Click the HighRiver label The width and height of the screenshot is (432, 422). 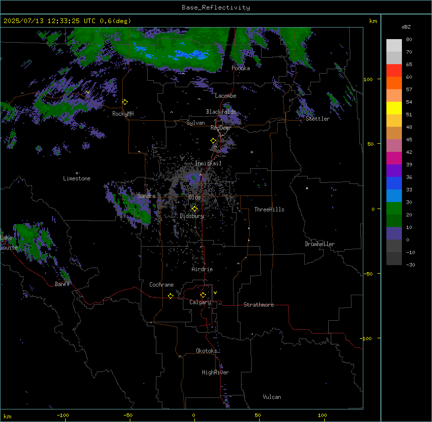pyautogui.click(x=215, y=372)
